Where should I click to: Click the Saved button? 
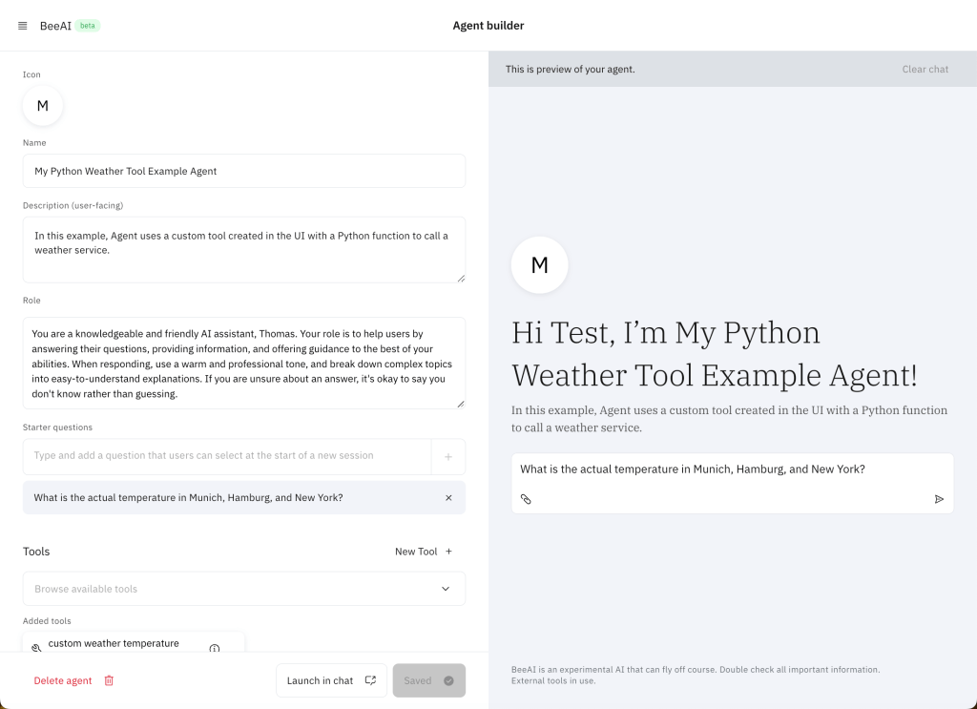click(x=428, y=680)
